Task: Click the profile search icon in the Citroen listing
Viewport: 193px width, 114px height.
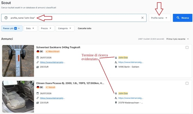Action: coord(116,98)
